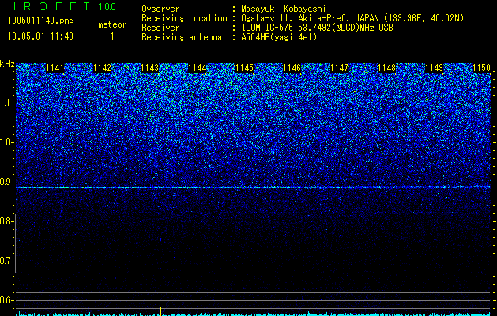Click the 0.7 kHz axis label
This screenshot has height=316, width=497.
[x=6, y=261]
